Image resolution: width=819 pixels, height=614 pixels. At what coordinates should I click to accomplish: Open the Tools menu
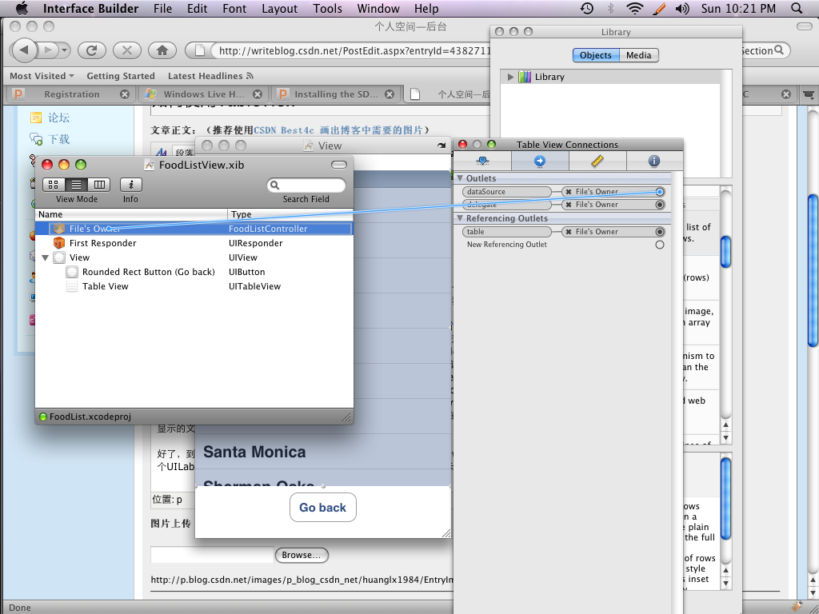click(x=327, y=8)
